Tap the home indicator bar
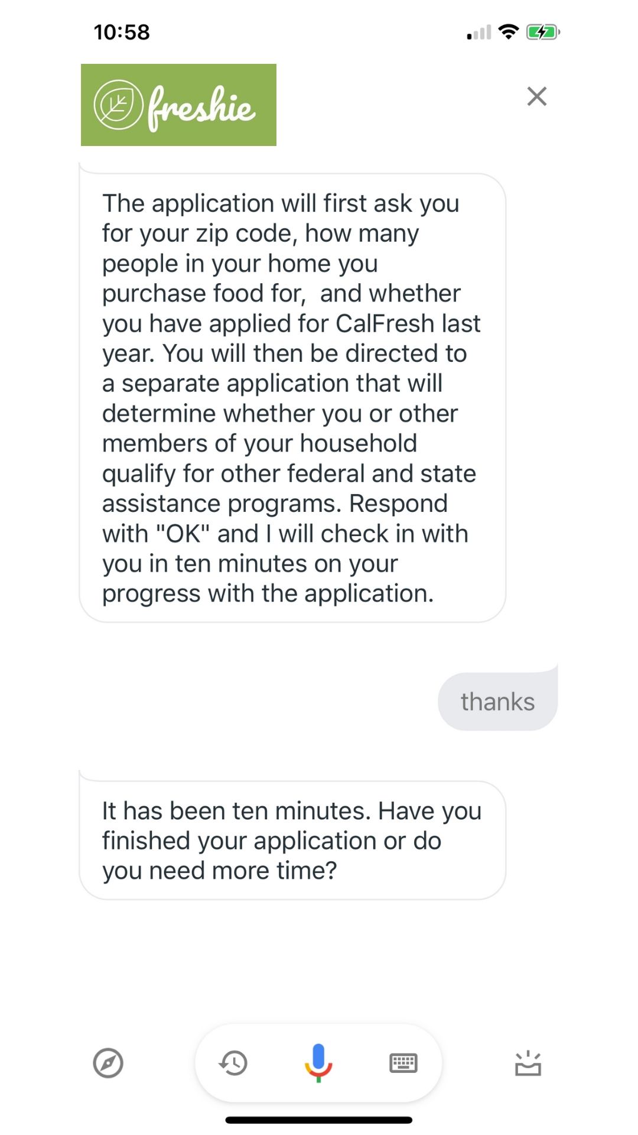The height and width of the screenshot is (1135, 638). point(319,1120)
